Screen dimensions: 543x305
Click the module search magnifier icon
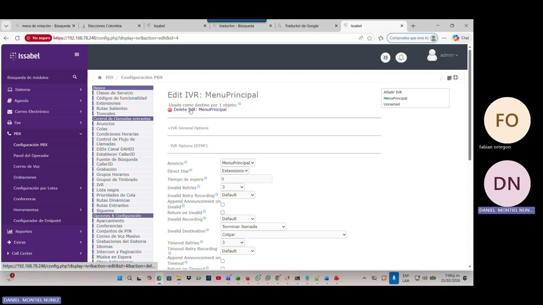75,77
